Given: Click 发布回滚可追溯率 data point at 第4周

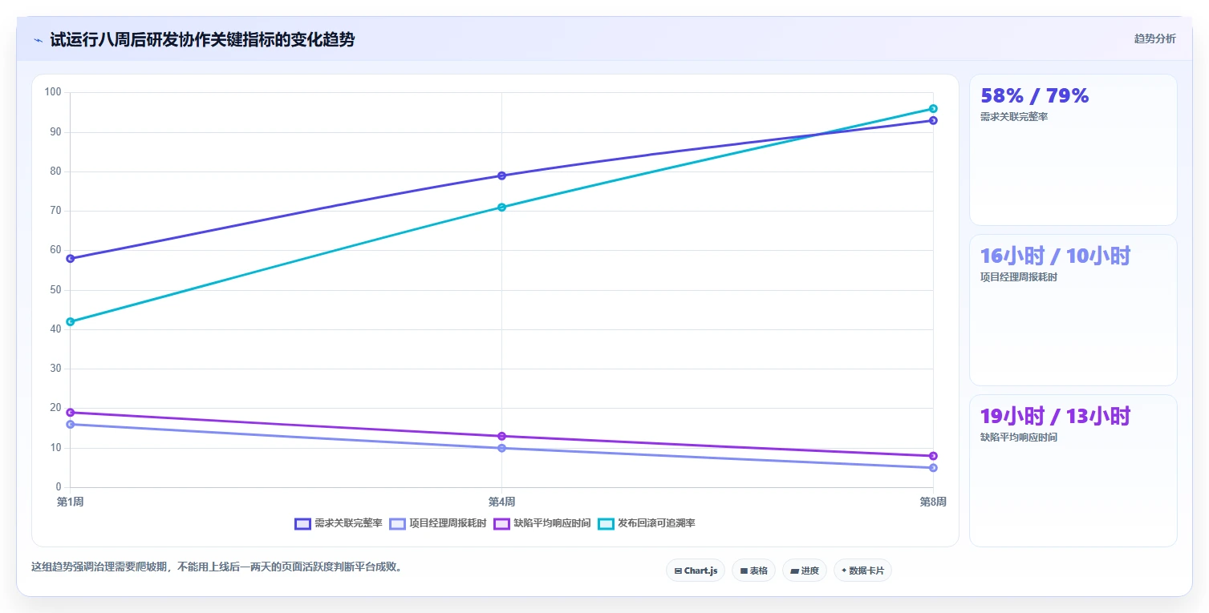Looking at the screenshot, I should [x=501, y=207].
